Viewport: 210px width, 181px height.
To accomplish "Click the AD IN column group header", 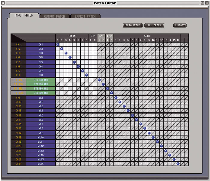I will point(72,36).
